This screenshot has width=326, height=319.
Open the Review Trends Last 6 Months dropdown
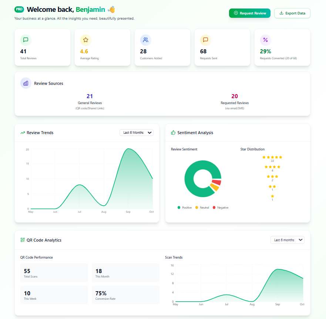(x=136, y=132)
